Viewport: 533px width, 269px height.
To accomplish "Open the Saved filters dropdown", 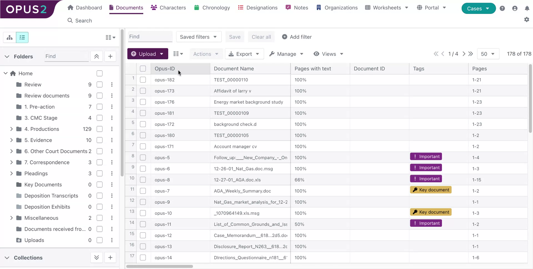I will (x=198, y=37).
